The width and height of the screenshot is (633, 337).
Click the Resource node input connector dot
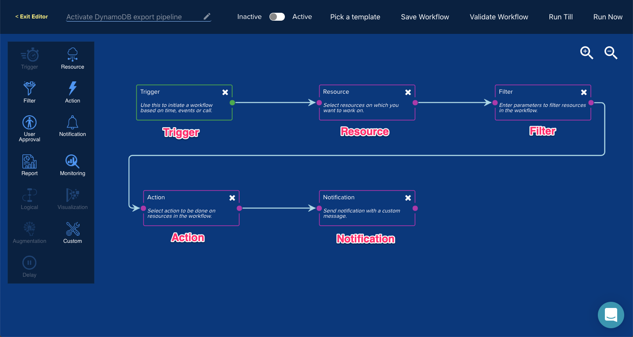point(319,103)
